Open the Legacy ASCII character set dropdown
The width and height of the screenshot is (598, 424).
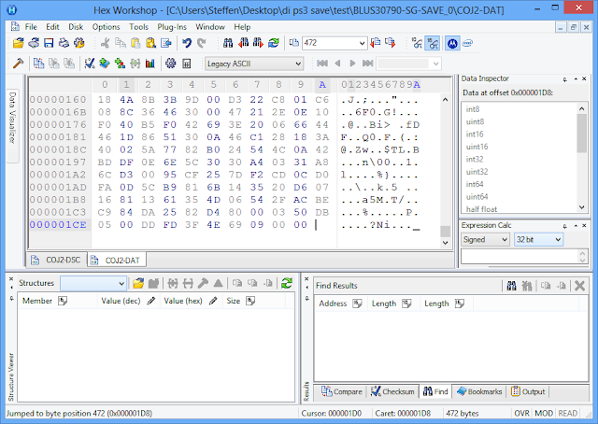[x=254, y=64]
